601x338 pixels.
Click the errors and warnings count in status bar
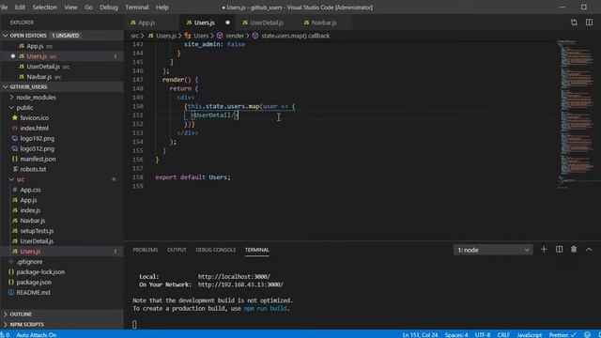(5, 334)
